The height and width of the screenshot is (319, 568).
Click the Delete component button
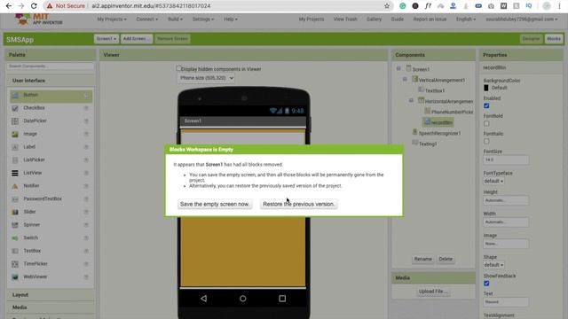tap(446, 259)
